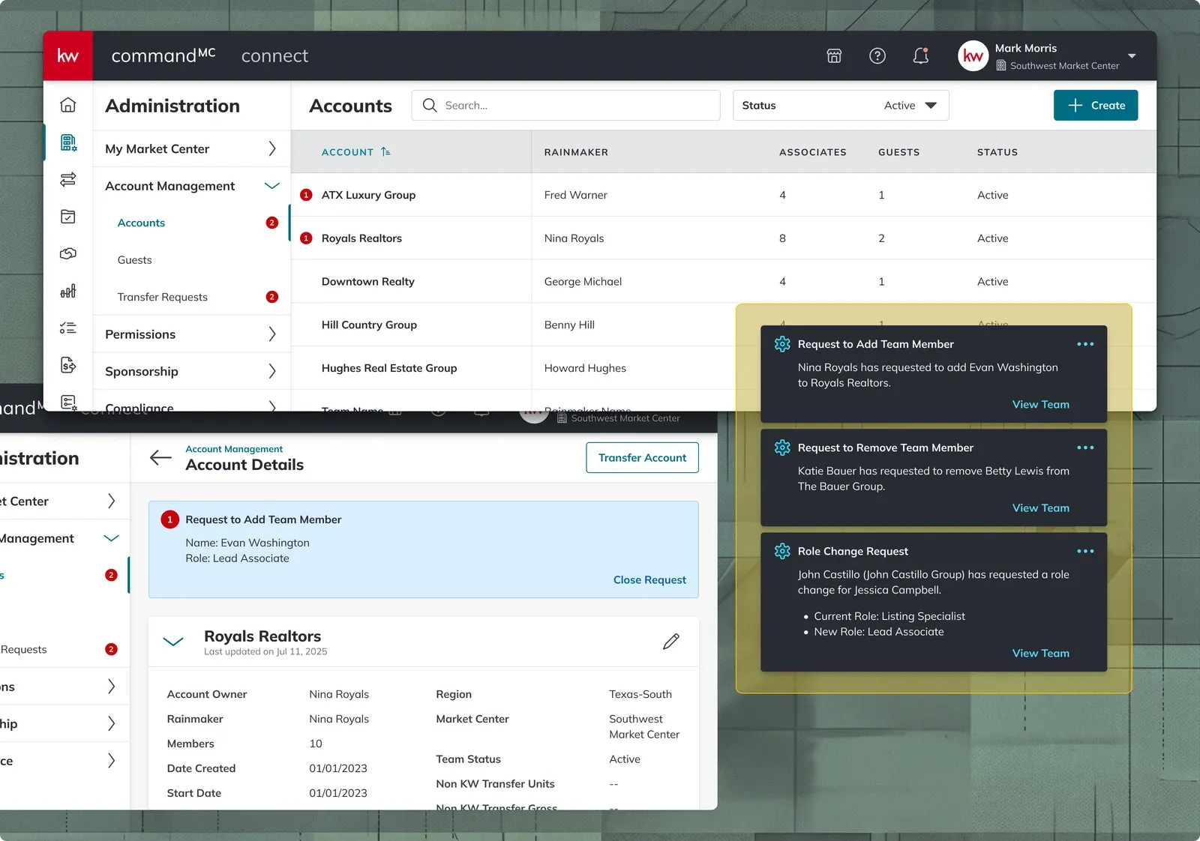Select the Administration building icon in the rail
The height and width of the screenshot is (841, 1200).
(68, 142)
